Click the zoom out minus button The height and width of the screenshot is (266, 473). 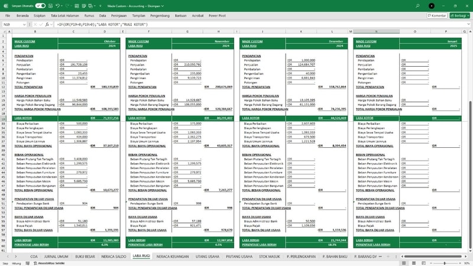(x=431, y=263)
